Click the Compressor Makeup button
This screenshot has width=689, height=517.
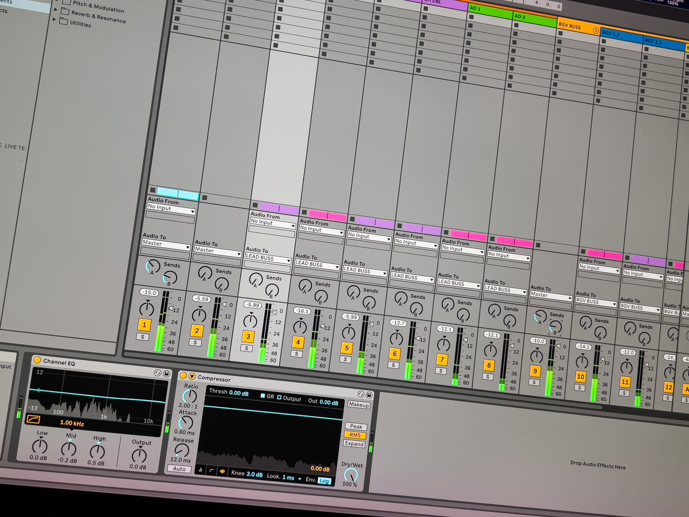click(x=359, y=405)
